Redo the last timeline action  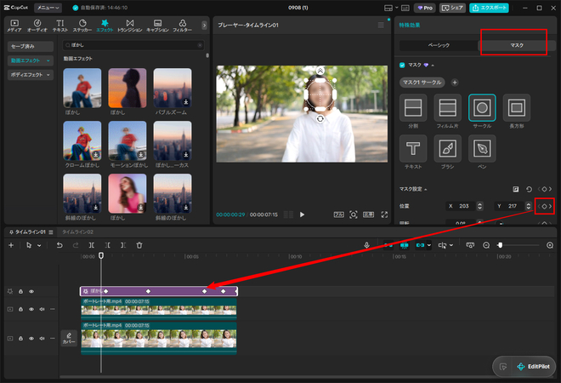76,245
